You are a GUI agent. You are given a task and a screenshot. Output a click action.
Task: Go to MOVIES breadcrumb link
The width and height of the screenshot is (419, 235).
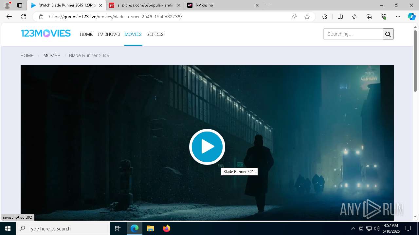(x=52, y=55)
